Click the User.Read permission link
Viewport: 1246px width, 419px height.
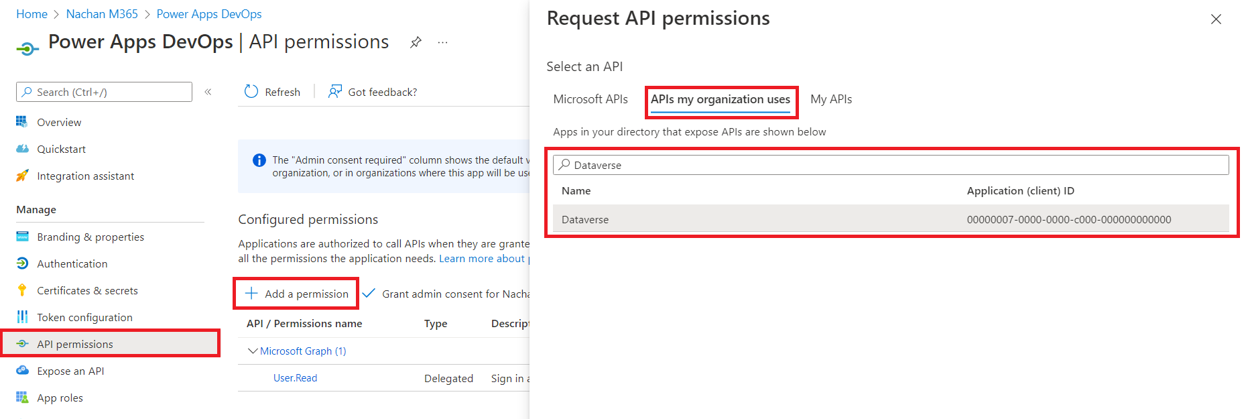point(295,378)
